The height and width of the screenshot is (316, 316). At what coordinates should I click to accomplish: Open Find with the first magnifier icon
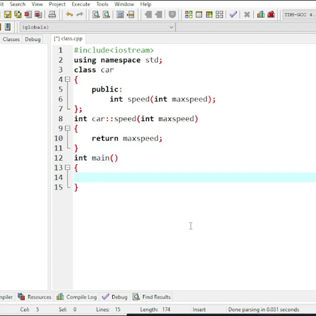point(96,14)
